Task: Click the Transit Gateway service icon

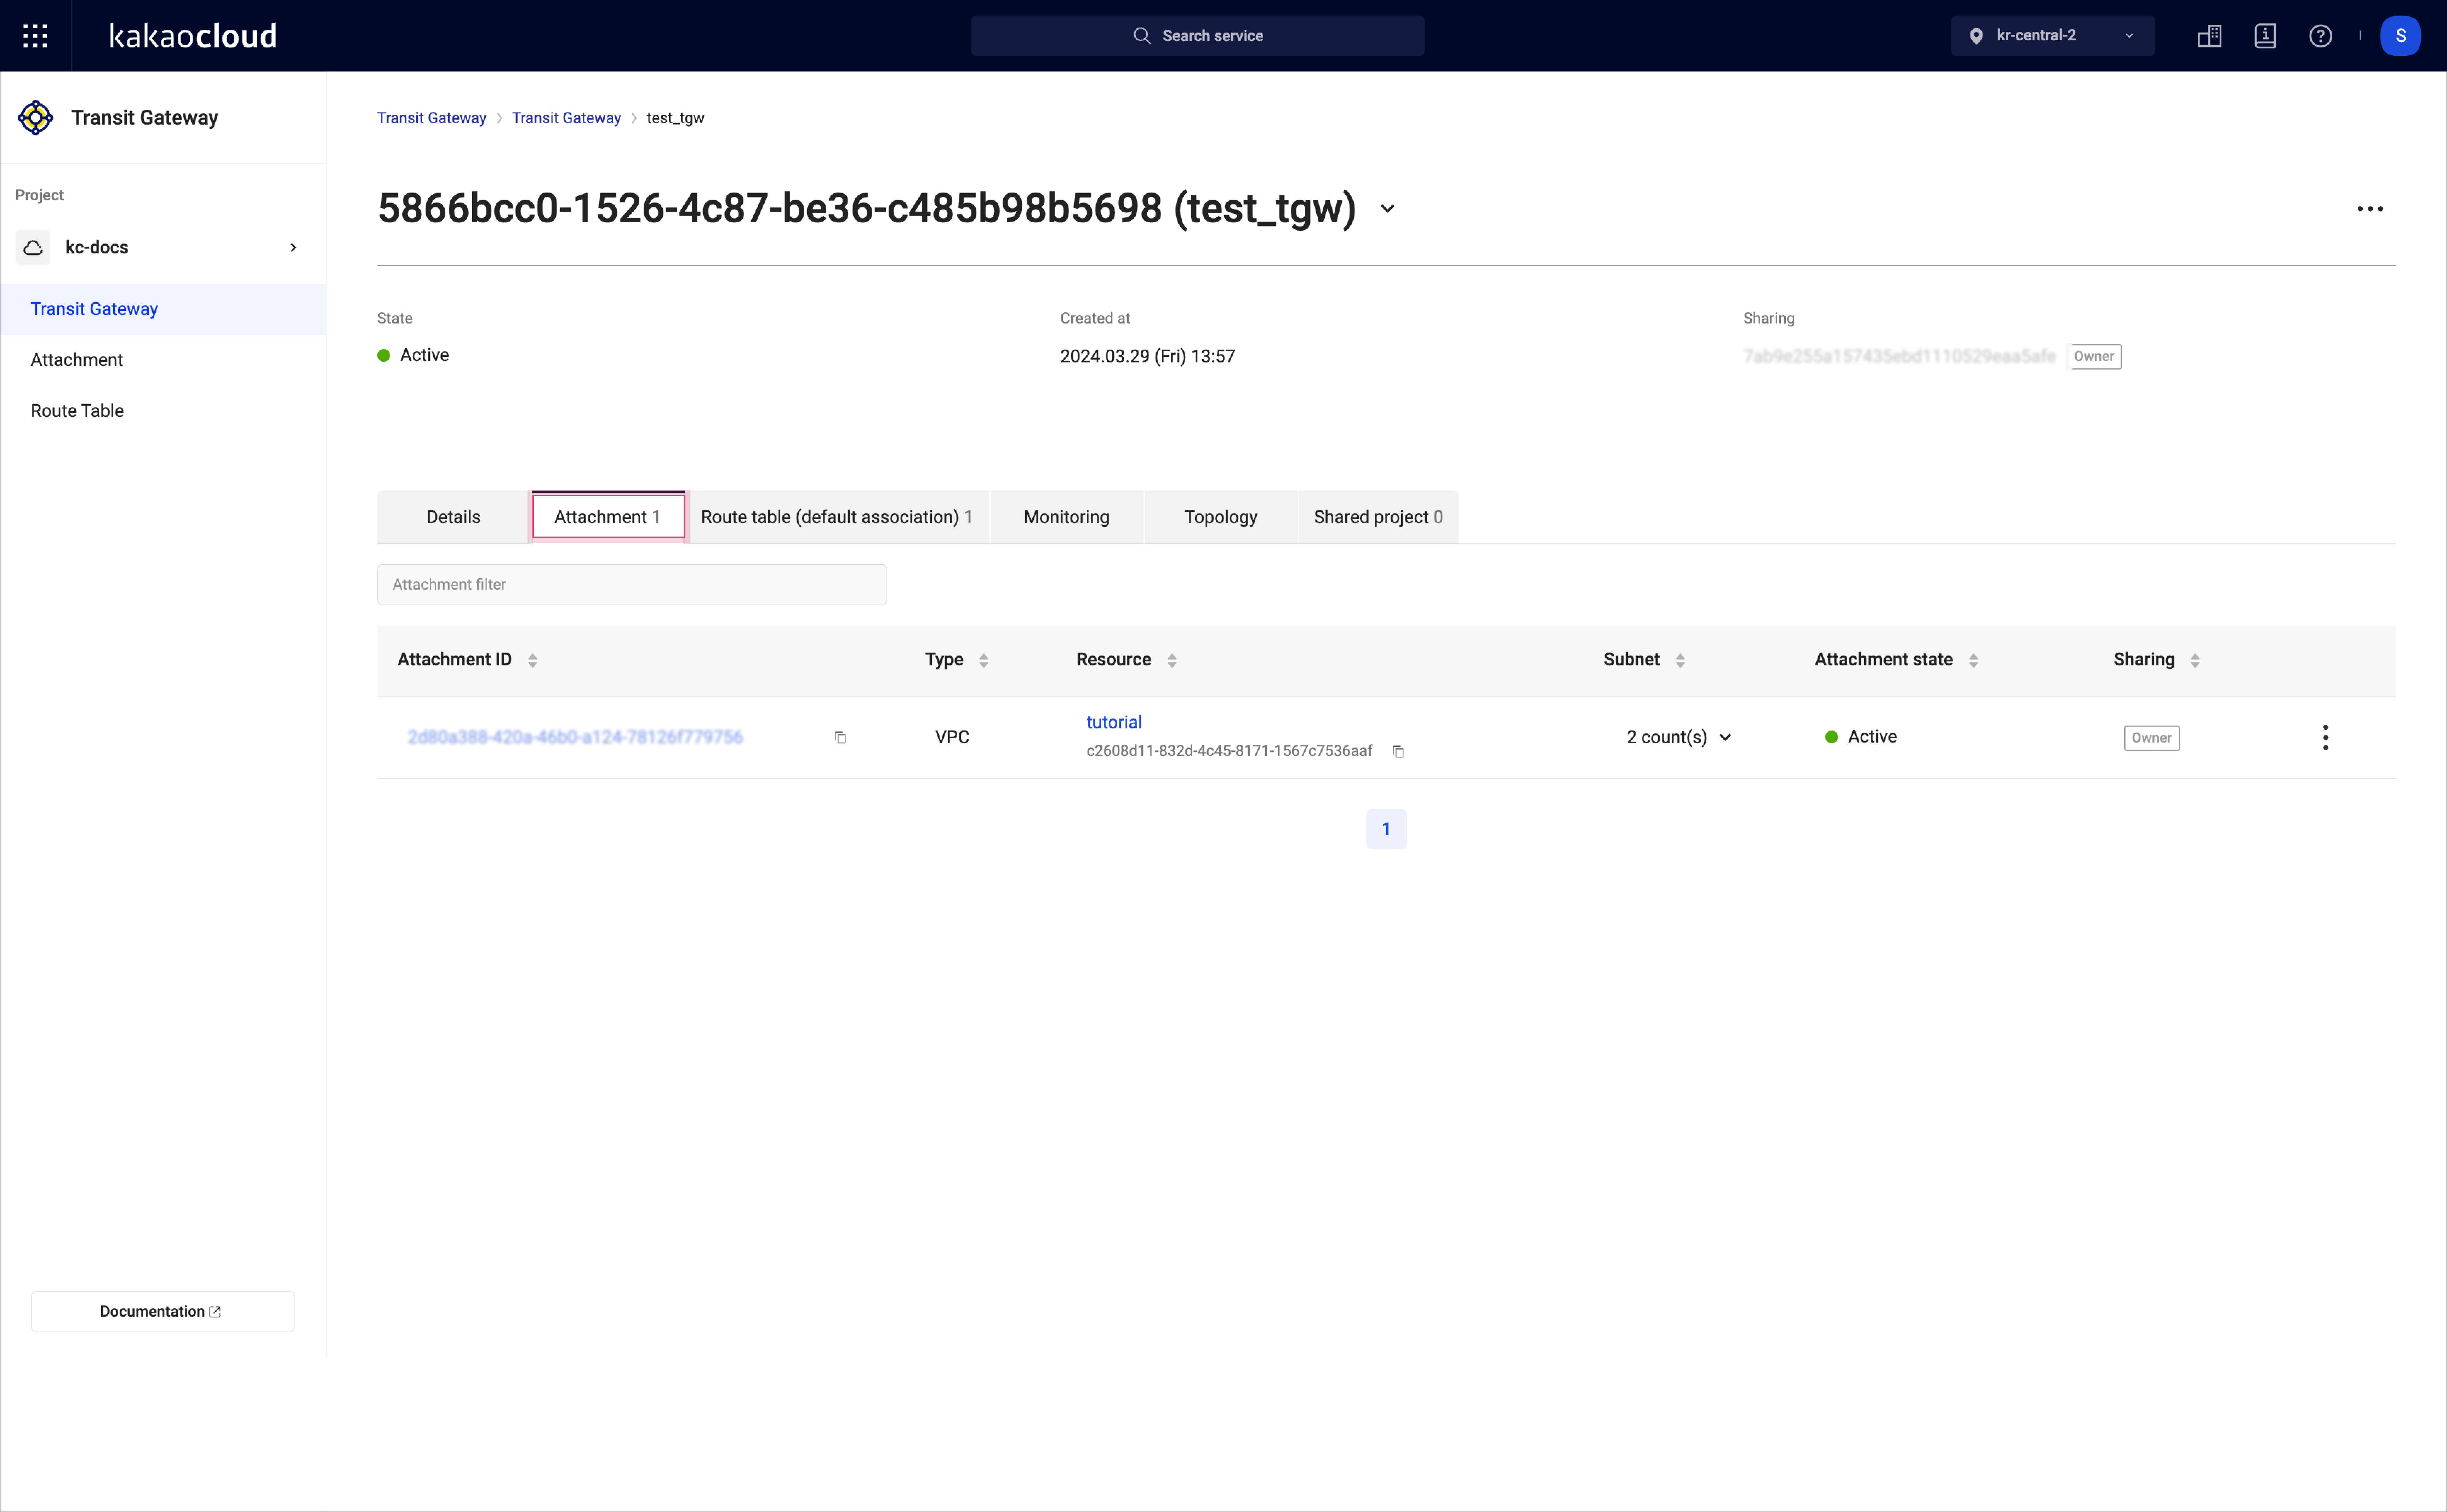Action: [x=36, y=118]
